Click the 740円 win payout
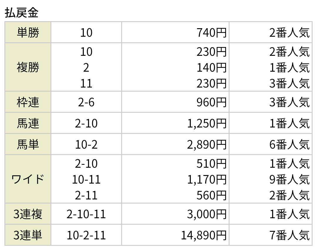Screen dimensions: 317x247 pyautogui.click(x=211, y=33)
